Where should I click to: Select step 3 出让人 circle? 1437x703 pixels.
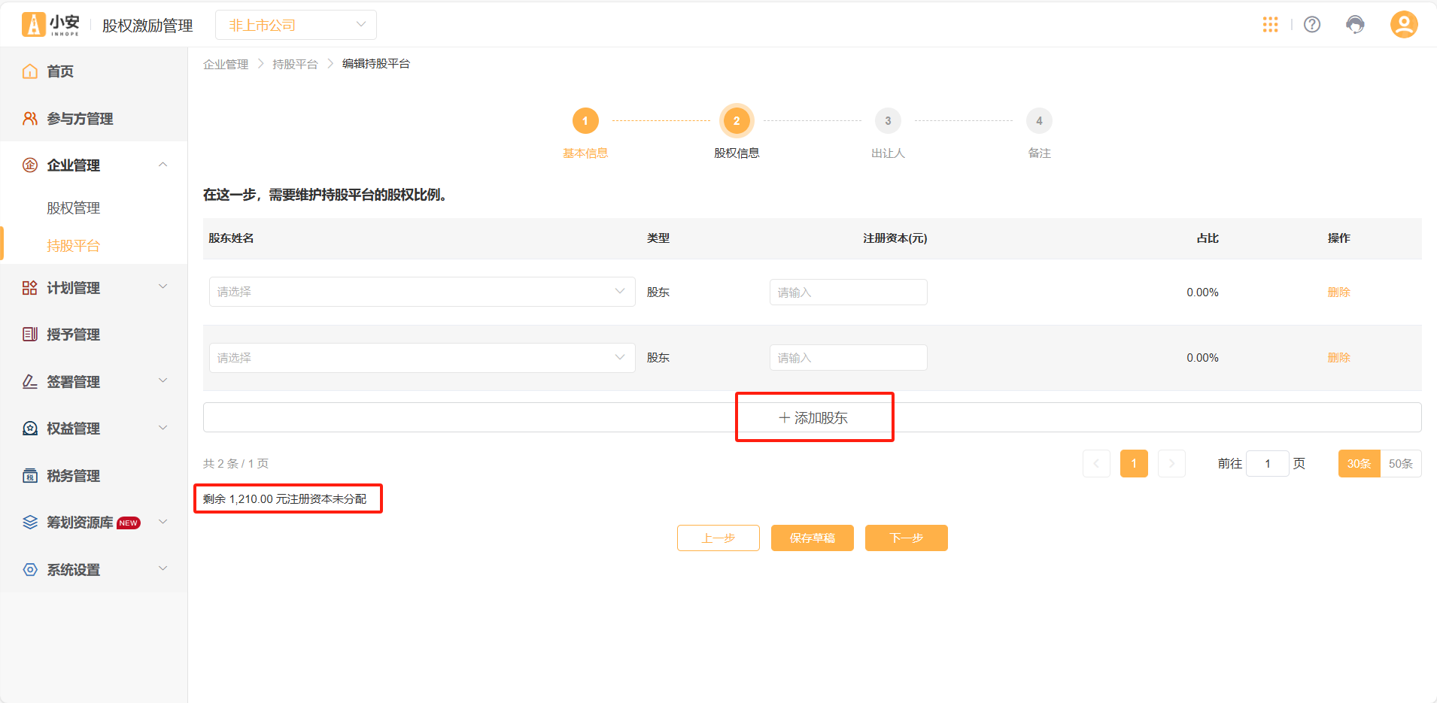(x=888, y=120)
